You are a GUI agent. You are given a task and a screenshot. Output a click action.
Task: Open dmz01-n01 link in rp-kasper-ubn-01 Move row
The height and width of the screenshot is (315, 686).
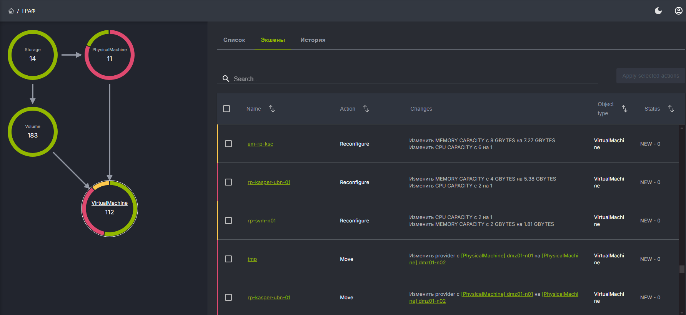click(x=497, y=294)
